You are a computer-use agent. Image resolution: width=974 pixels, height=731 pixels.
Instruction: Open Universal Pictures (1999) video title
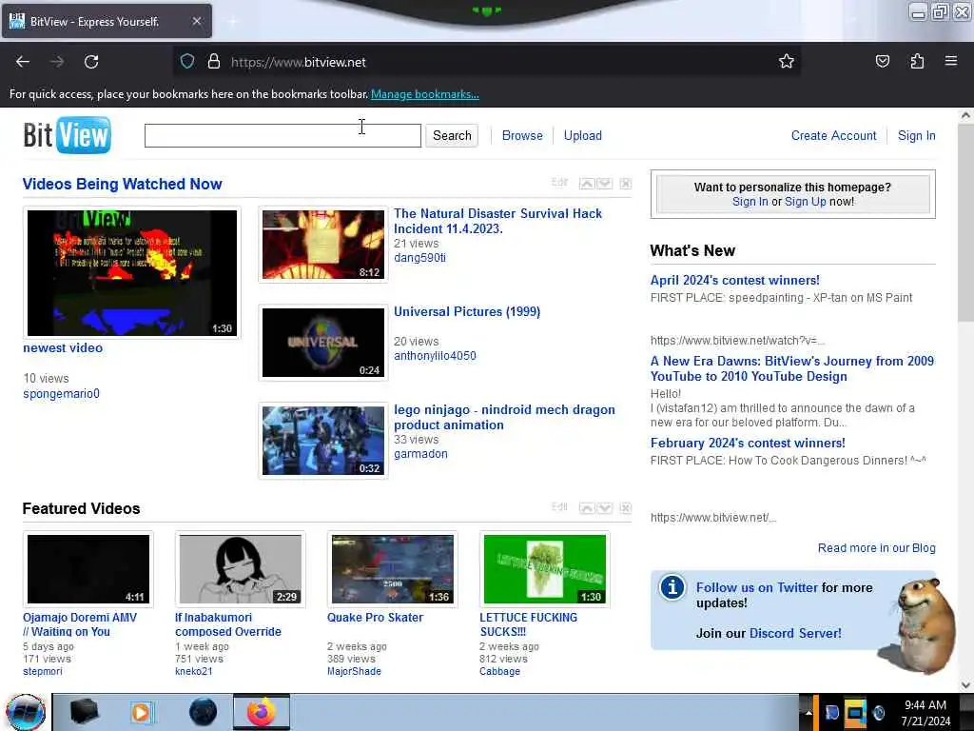tap(467, 311)
